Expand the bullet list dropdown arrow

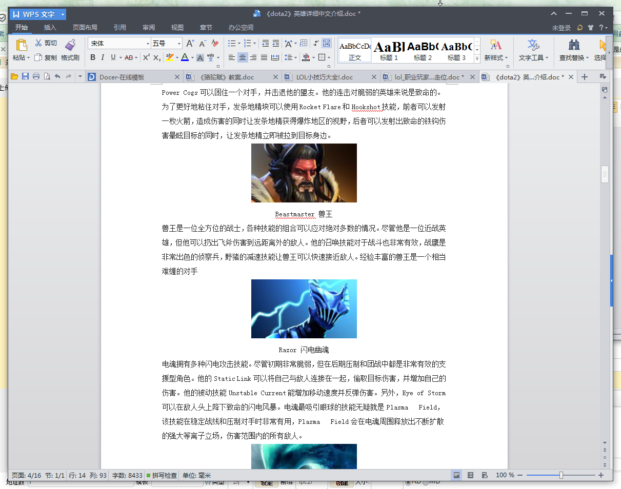pos(238,44)
